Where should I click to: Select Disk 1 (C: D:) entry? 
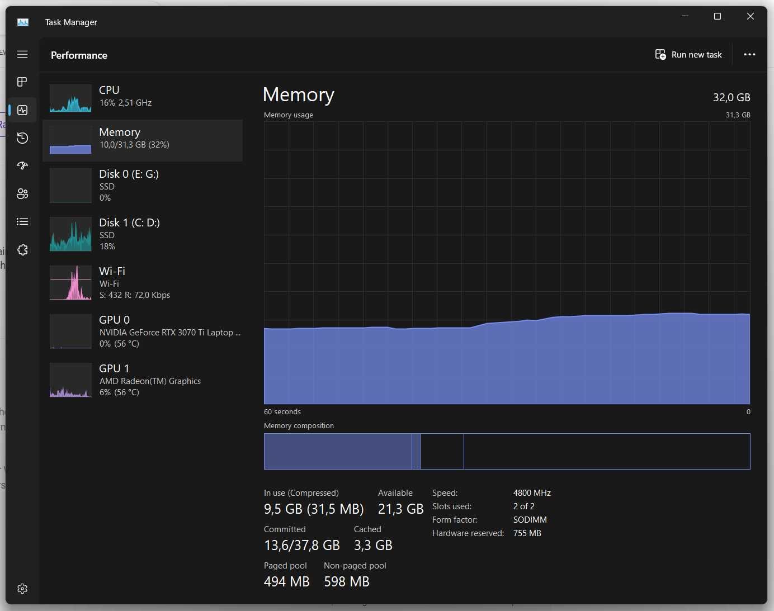pos(143,234)
